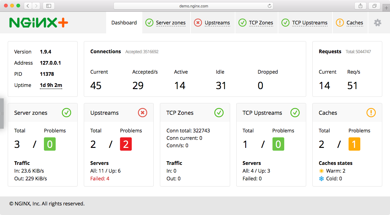Click the Idle connections value 31
Viewport: 390px width, 215px height.
[221, 85]
